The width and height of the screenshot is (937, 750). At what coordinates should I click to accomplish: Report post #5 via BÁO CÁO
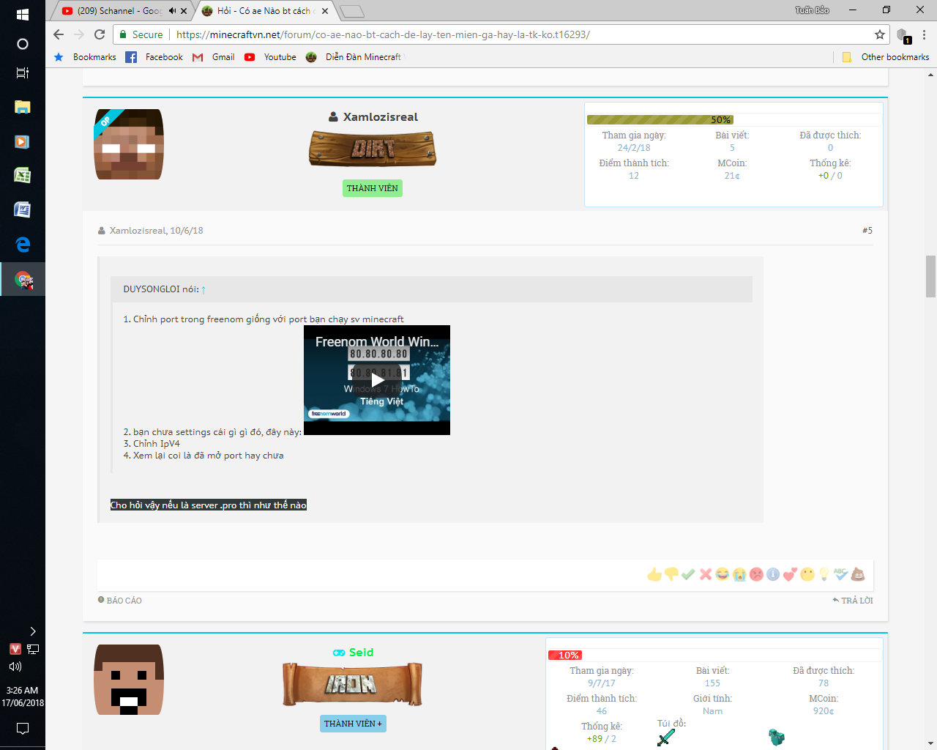120,601
